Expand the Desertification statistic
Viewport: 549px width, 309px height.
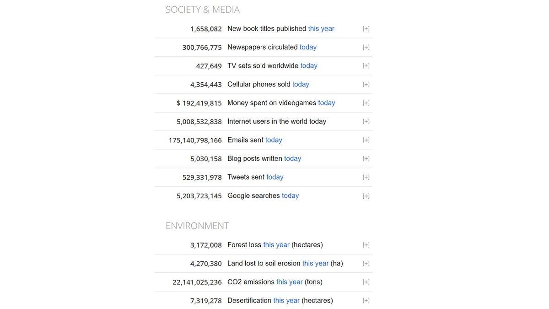366,301
